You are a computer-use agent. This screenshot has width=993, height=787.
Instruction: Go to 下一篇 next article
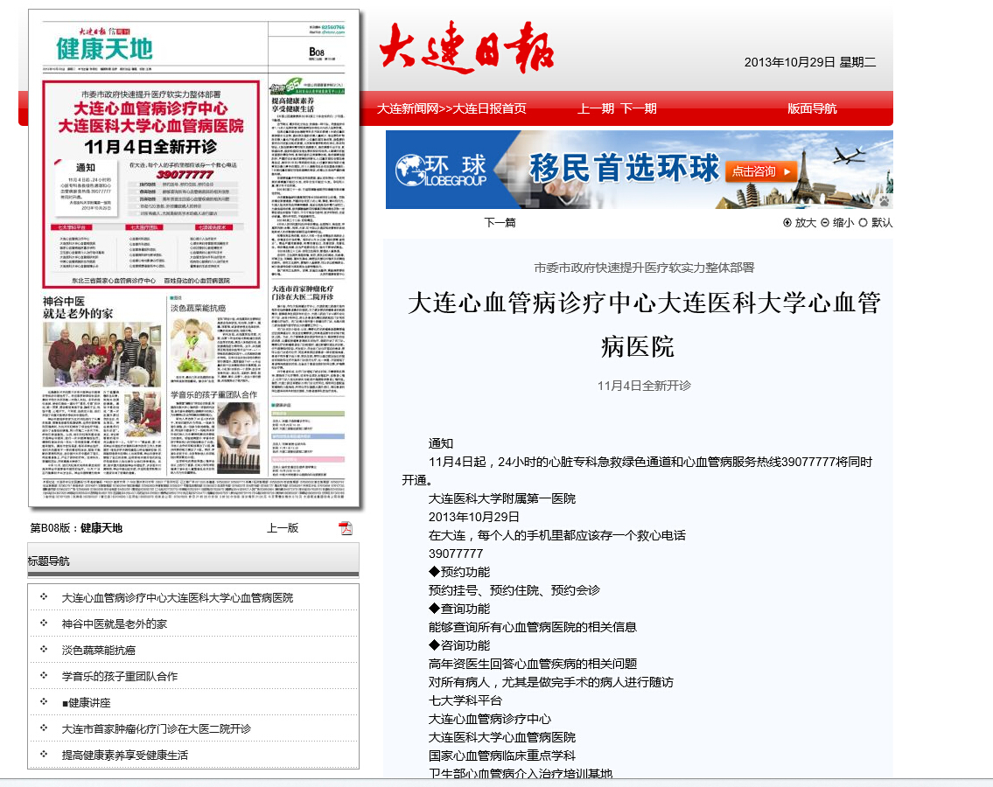(x=500, y=223)
